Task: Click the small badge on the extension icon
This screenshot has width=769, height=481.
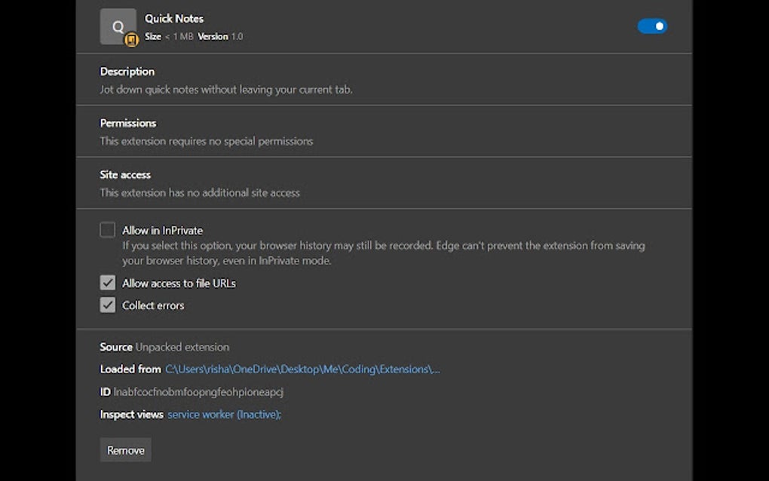Action: click(131, 38)
